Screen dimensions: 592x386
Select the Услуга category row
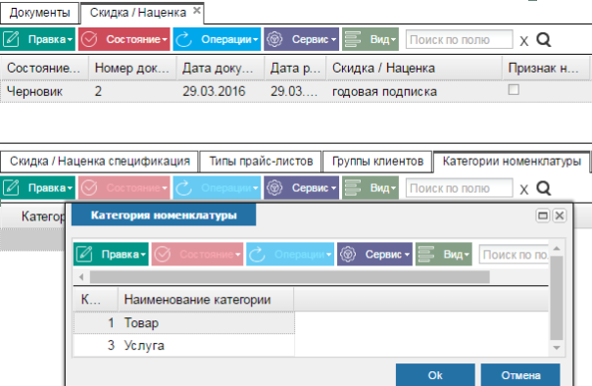pos(184,345)
